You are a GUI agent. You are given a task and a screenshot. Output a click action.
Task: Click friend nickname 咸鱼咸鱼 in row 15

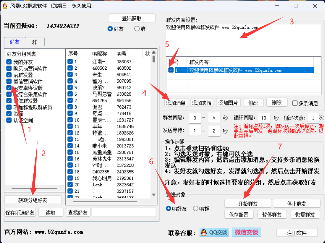(102, 152)
